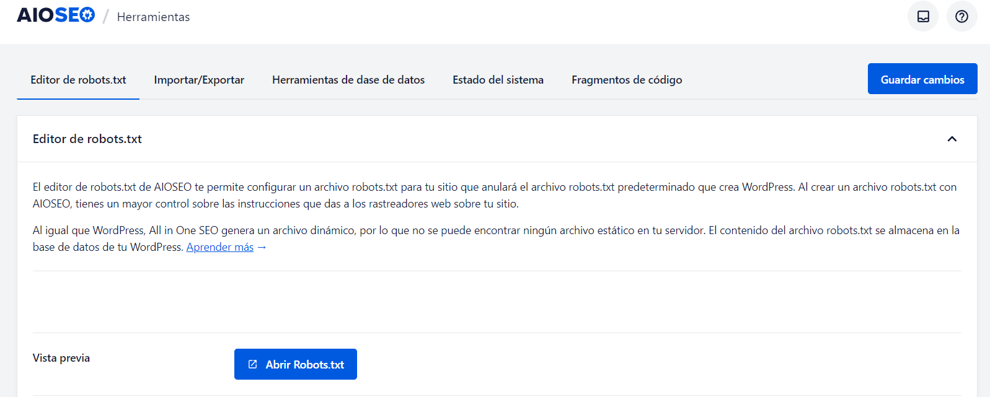
Task: Follow the Aprender más link
Action: (220, 247)
